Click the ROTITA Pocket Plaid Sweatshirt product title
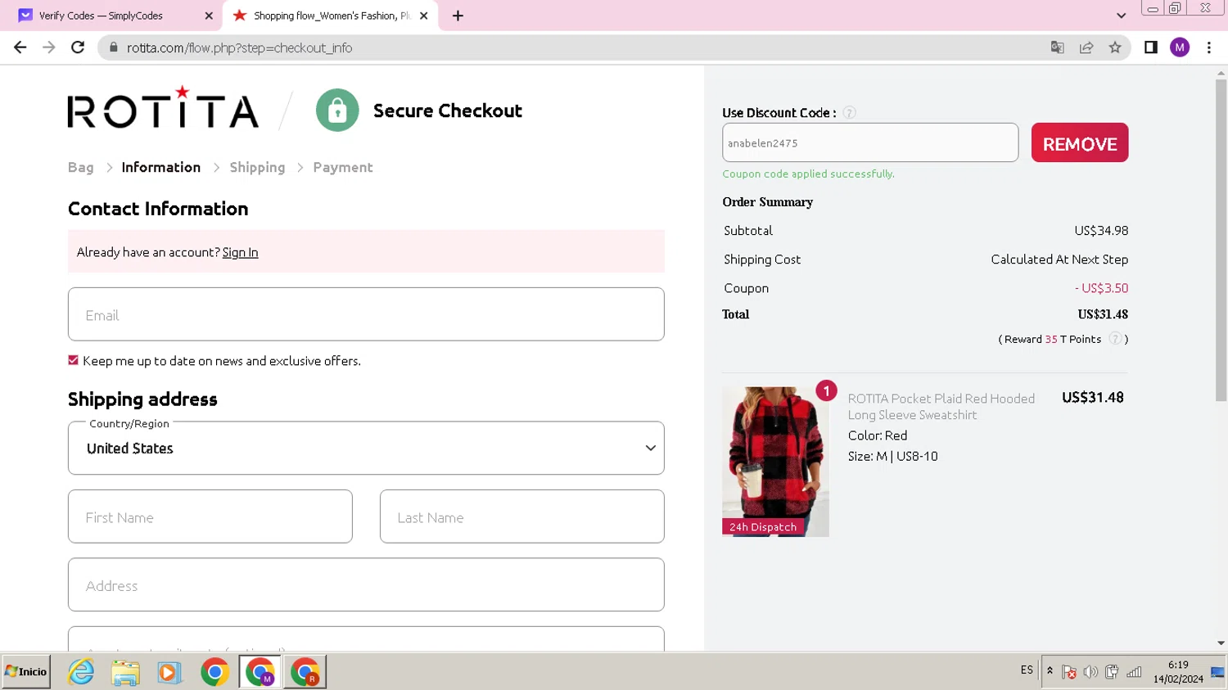The width and height of the screenshot is (1228, 690). 941,407
